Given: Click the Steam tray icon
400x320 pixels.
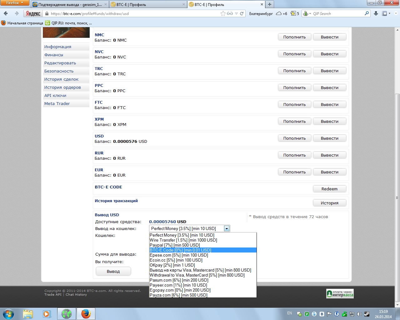Looking at the screenshot, I should pos(367,314).
